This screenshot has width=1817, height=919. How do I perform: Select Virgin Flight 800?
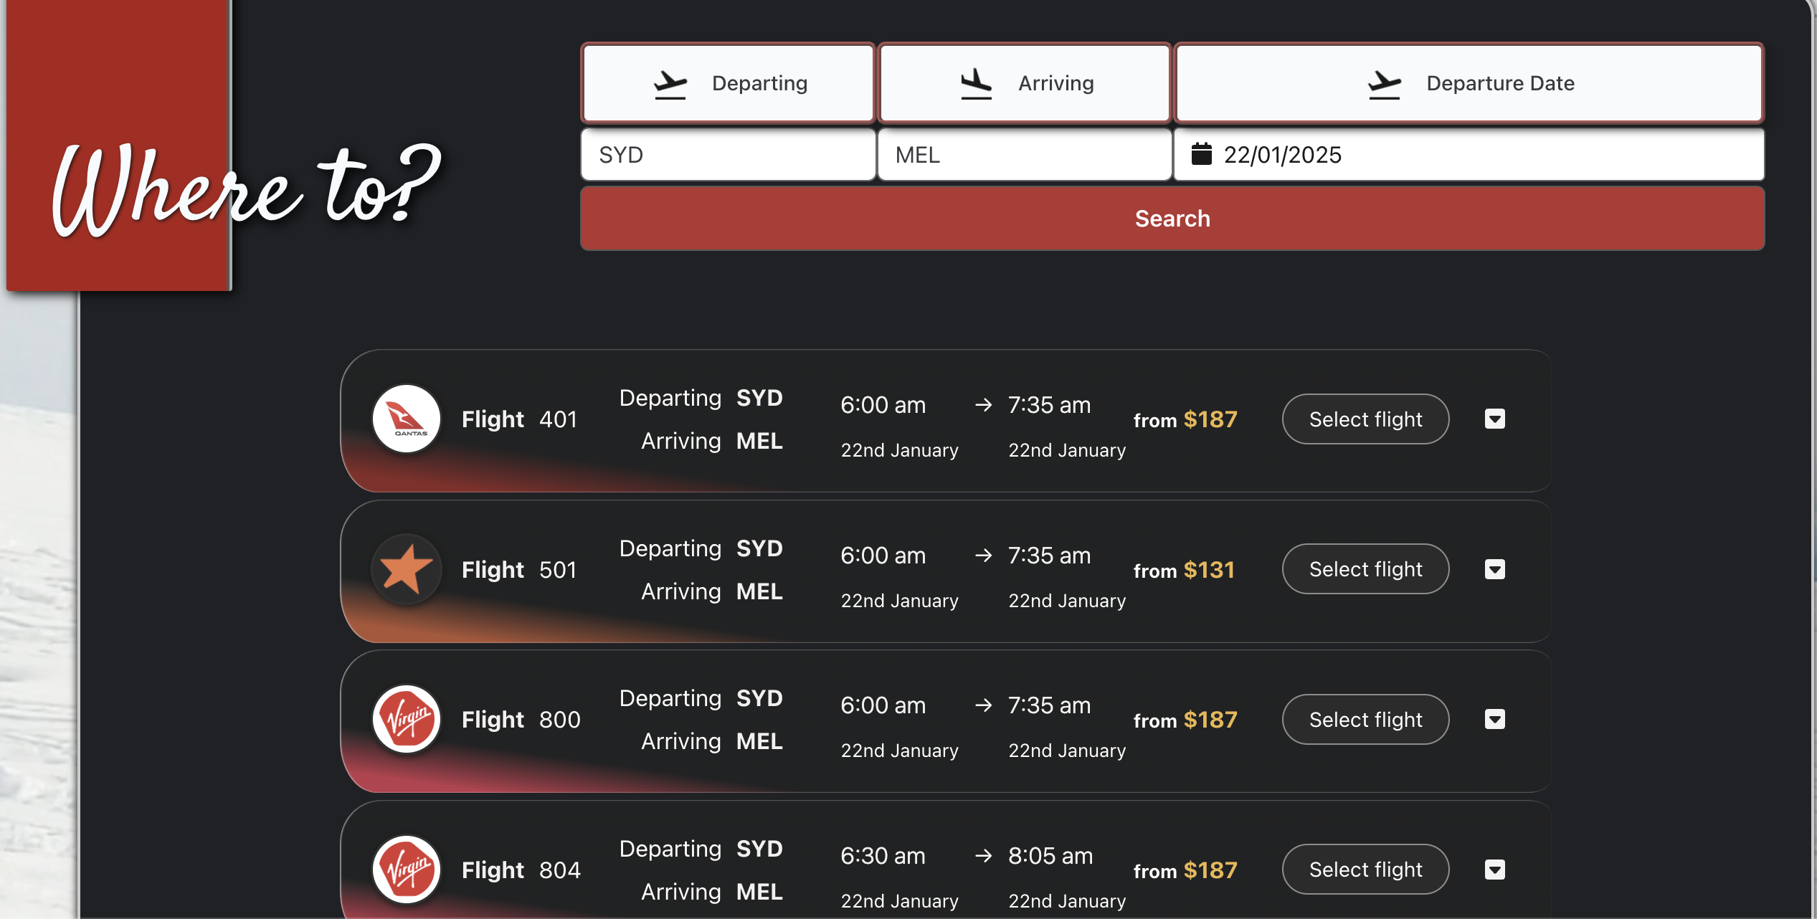point(1365,719)
